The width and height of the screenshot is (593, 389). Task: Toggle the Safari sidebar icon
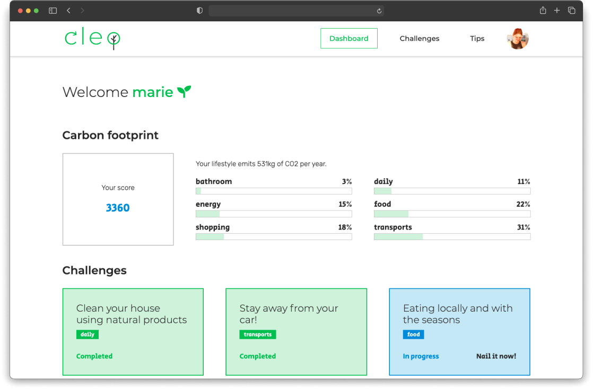click(x=53, y=11)
